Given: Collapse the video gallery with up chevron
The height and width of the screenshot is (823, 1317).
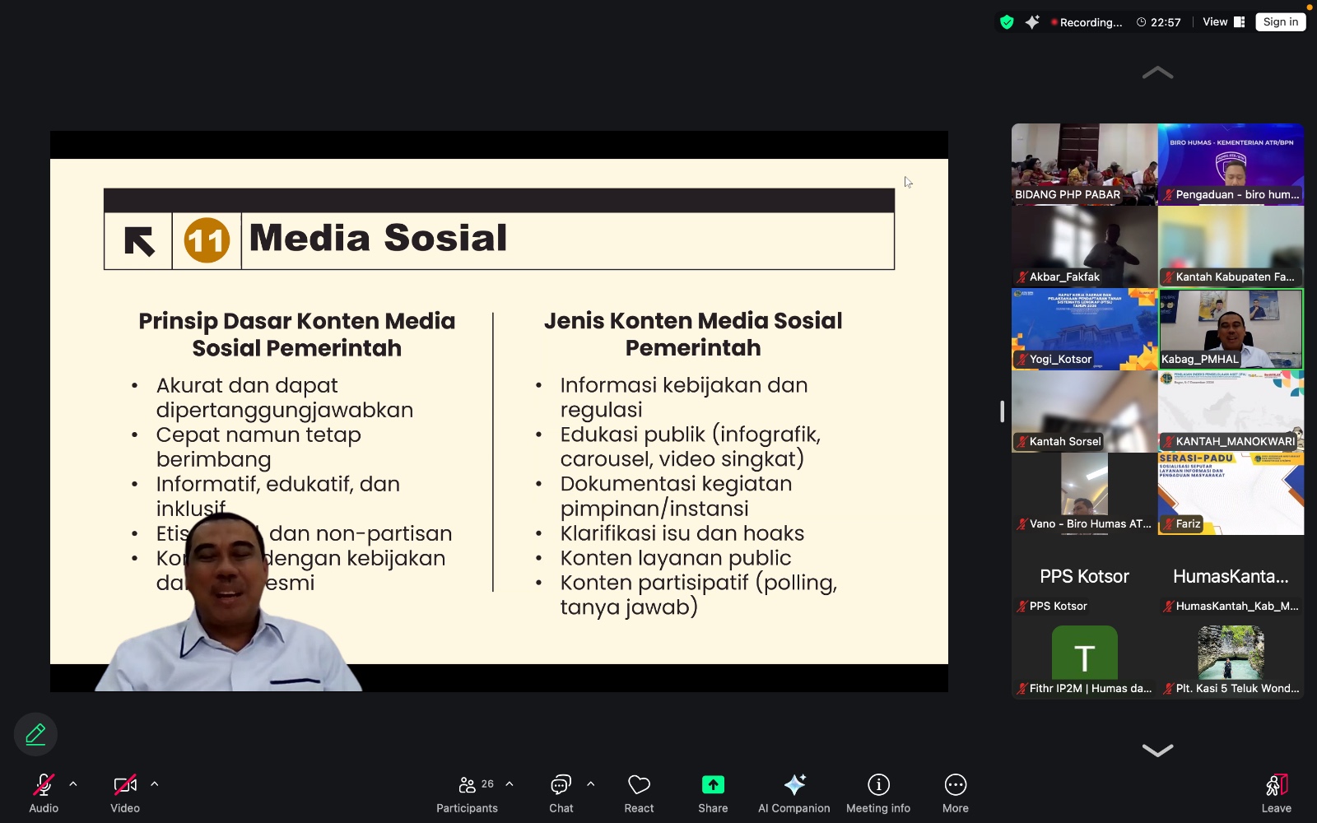Looking at the screenshot, I should (1157, 72).
